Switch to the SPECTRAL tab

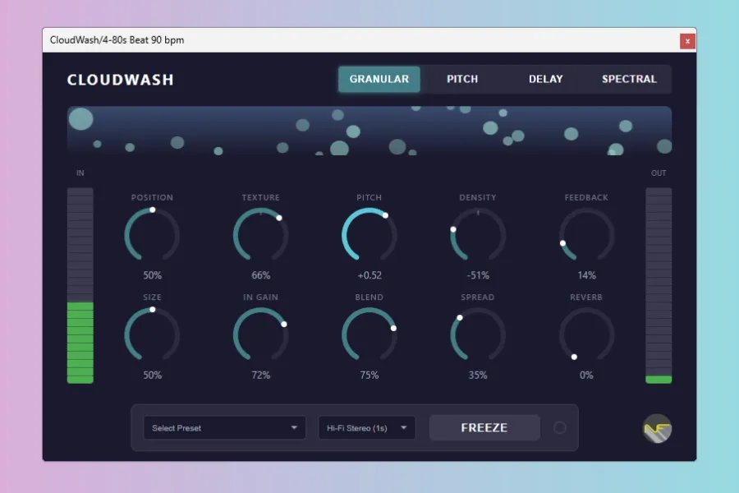[x=629, y=79]
